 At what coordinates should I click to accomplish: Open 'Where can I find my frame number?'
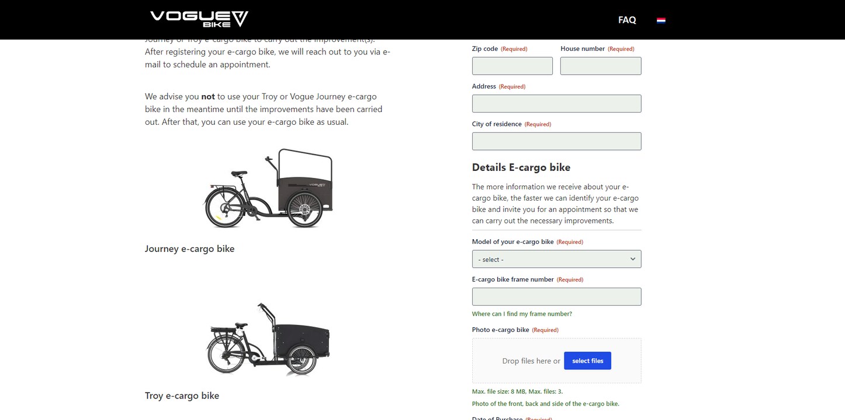click(522, 314)
